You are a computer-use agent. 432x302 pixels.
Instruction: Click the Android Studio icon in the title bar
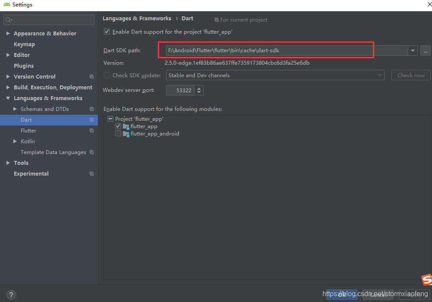(x=6, y=4)
